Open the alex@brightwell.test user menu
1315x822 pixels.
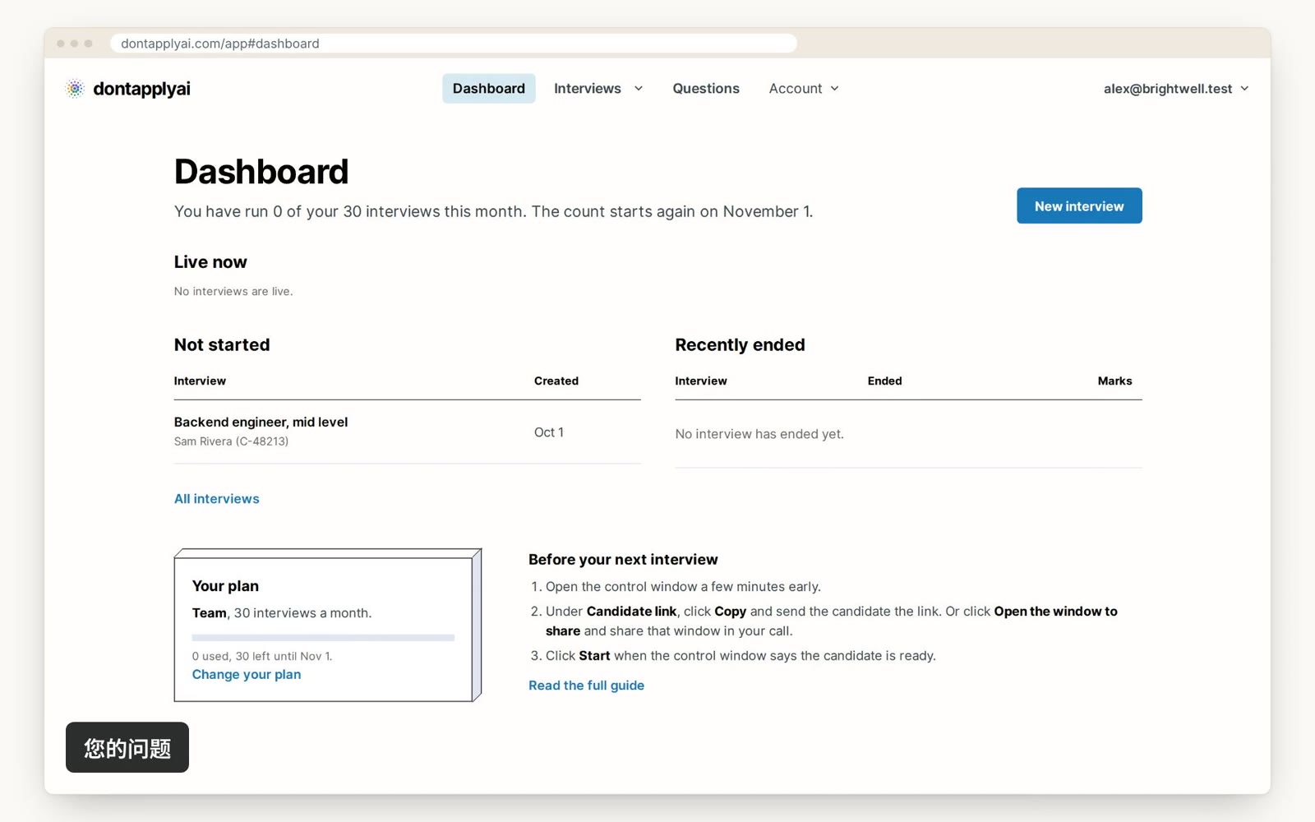point(1176,89)
